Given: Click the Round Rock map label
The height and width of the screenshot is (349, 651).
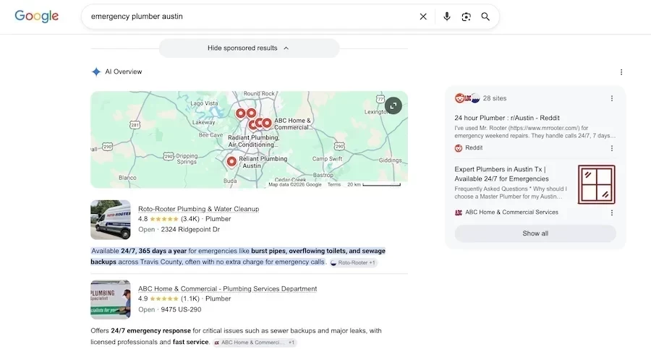Looking at the screenshot, I should click(259, 94).
